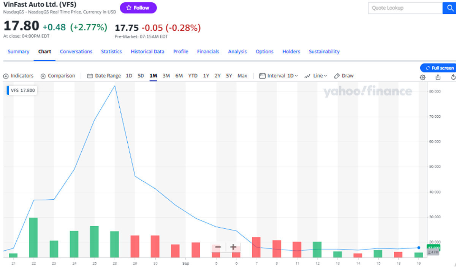Image resolution: width=456 pixels, height=267 pixels.
Task: Select the 1D time range
Action: pos(129,76)
